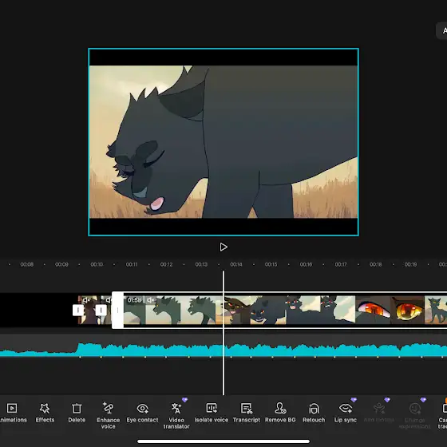Open the Eye contact tool

[142, 412]
